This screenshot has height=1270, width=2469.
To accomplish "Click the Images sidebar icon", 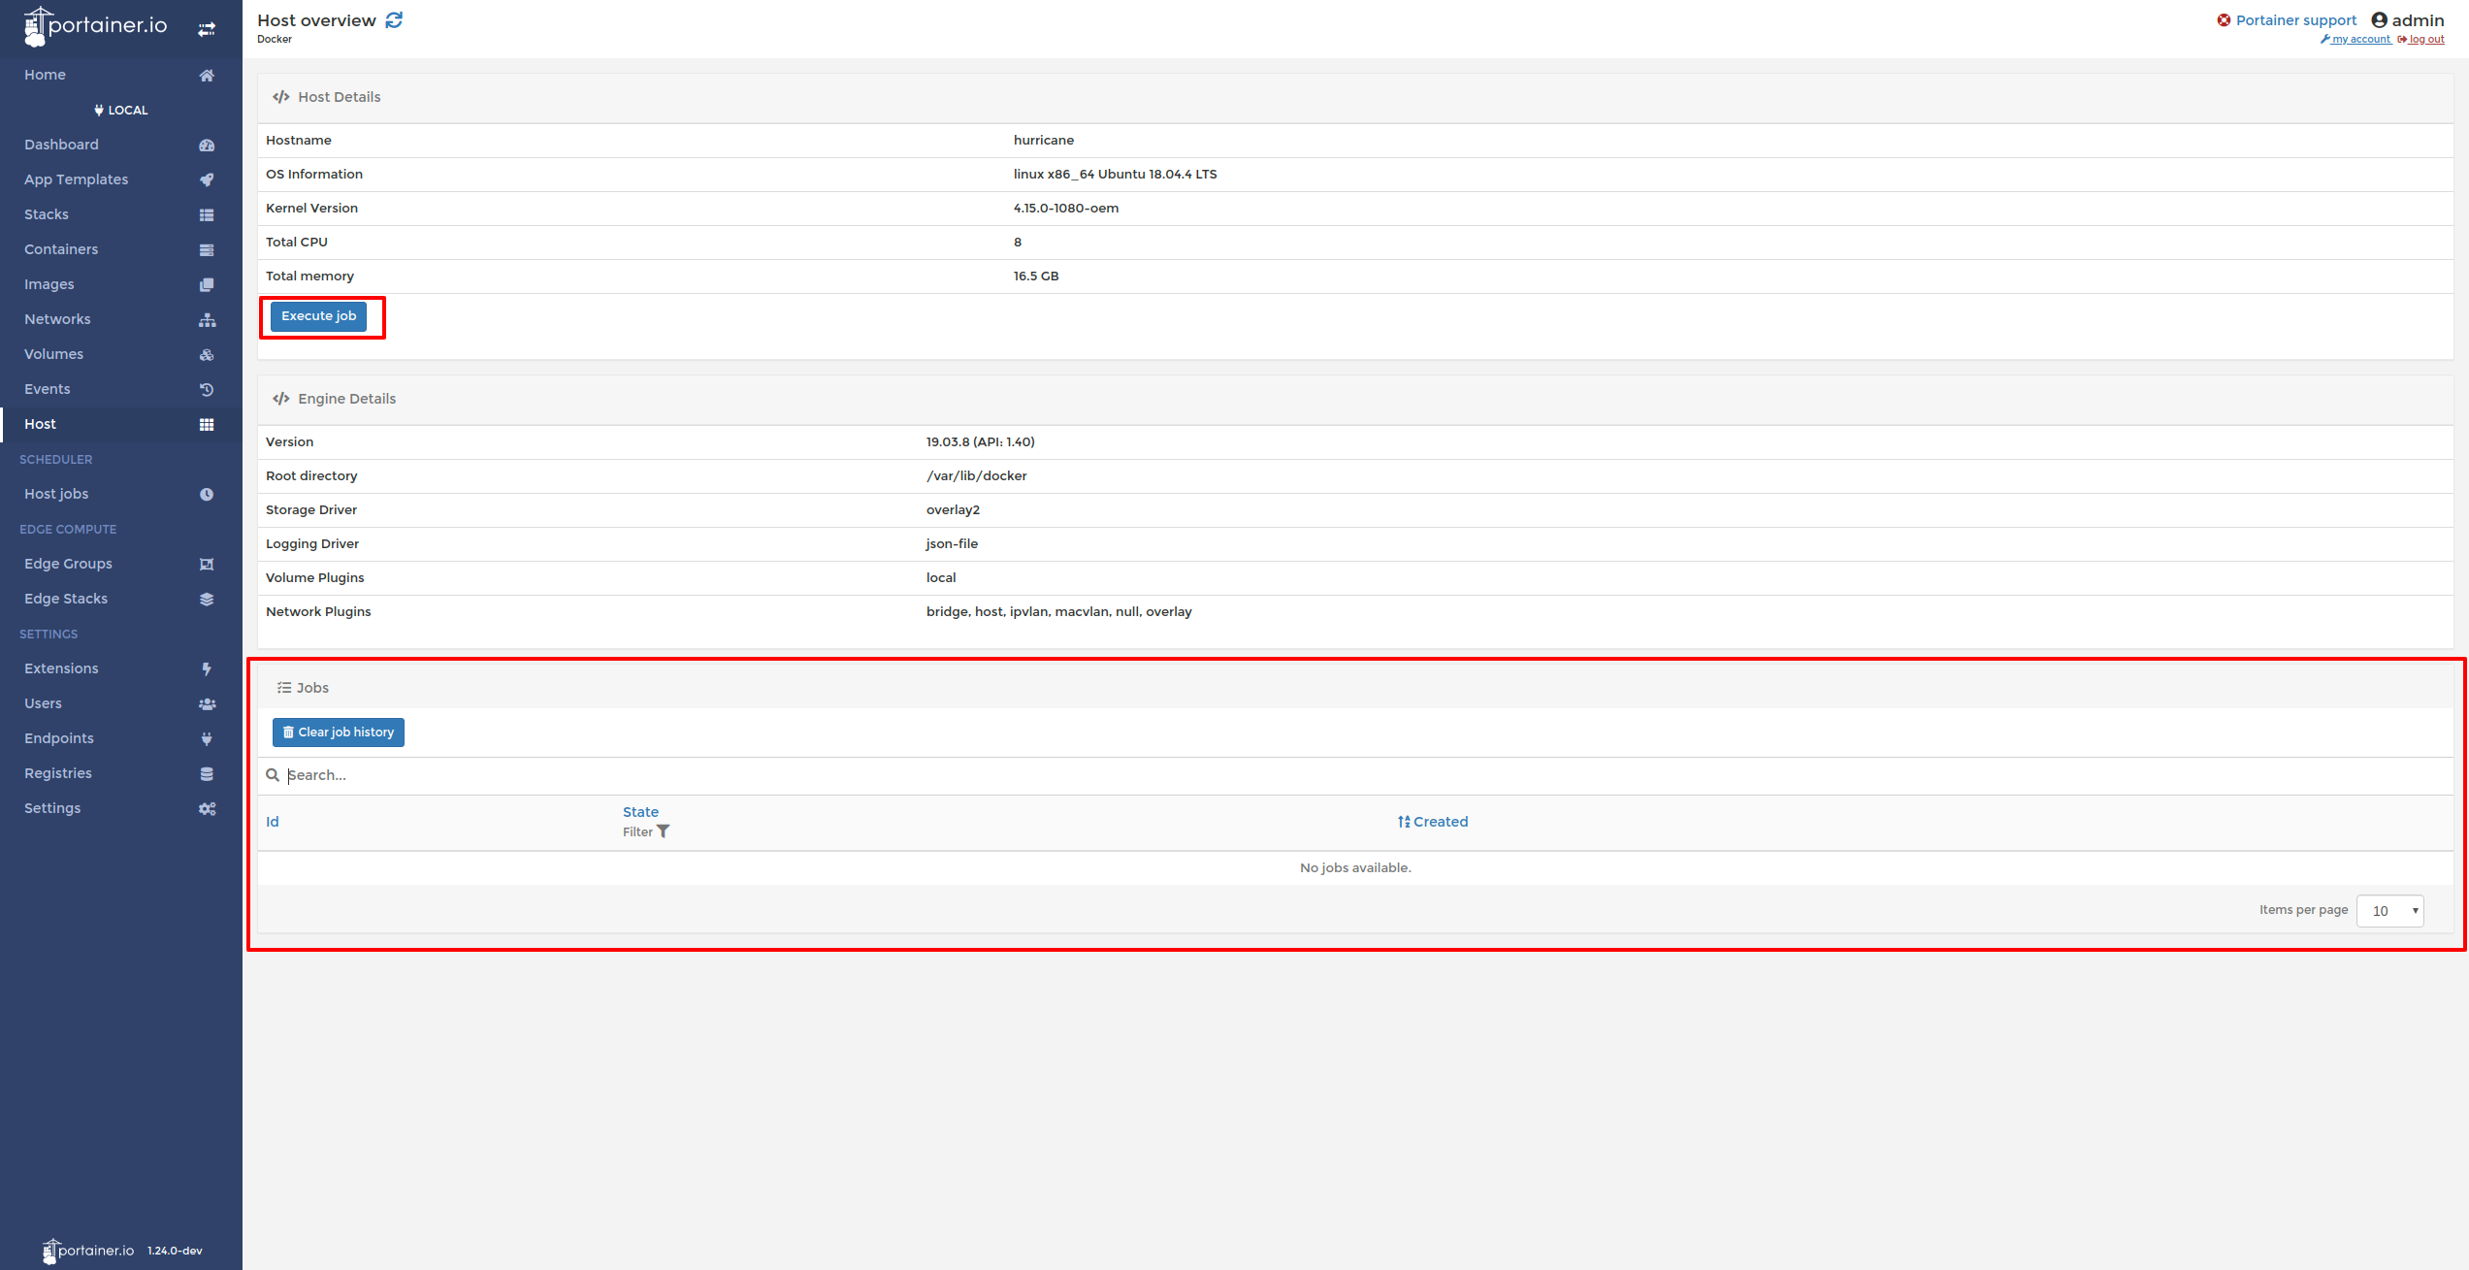I will click(x=207, y=284).
